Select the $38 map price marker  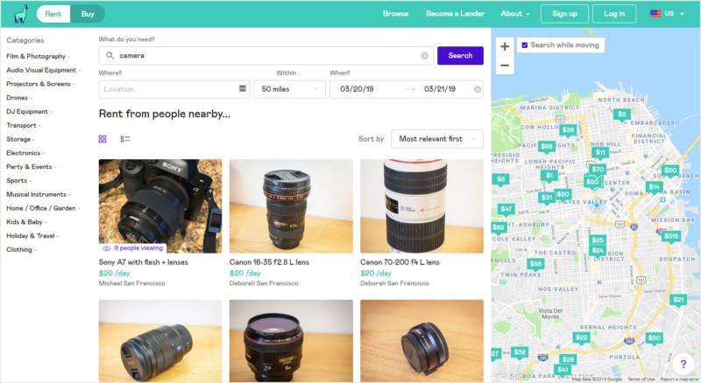point(568,130)
